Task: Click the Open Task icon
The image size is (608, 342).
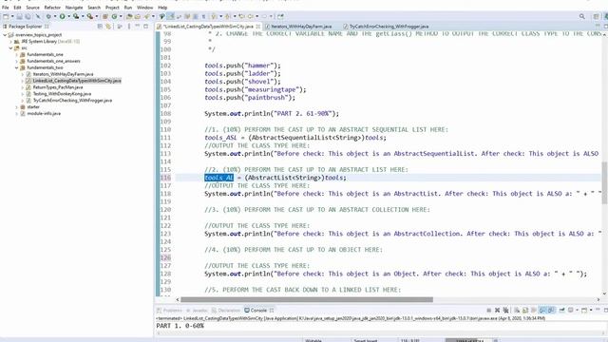Action: (x=137, y=16)
